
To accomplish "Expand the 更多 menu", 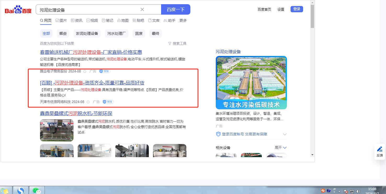I will (183, 20).
